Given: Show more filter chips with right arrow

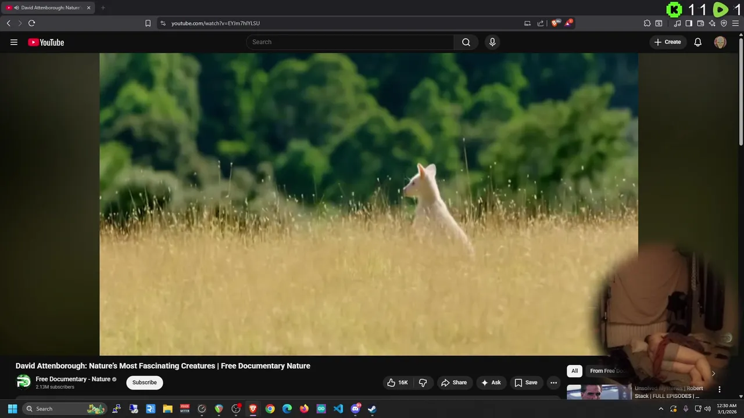Looking at the screenshot, I should click(x=713, y=373).
